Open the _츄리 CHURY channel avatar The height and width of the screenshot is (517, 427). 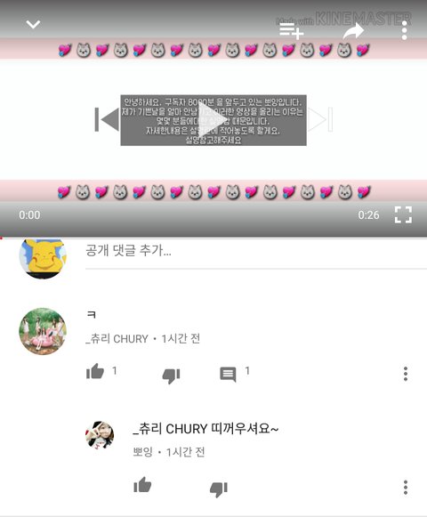[x=43, y=331]
